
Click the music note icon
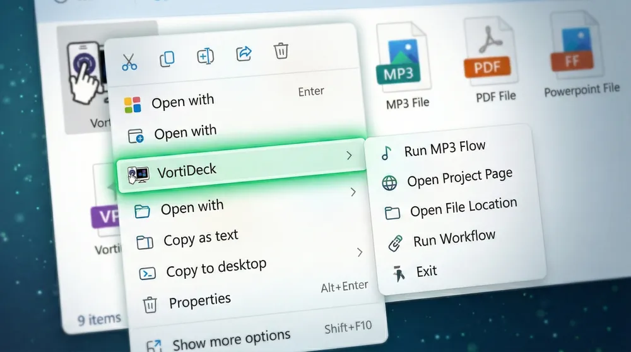click(386, 153)
